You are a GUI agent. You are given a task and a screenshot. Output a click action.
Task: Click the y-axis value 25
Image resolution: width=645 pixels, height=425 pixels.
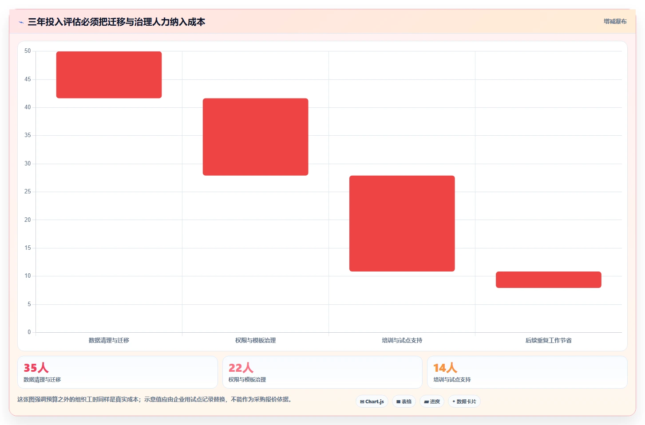(28, 192)
